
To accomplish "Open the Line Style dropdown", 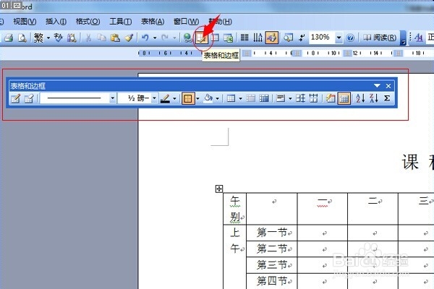I will pyautogui.click(x=112, y=98).
